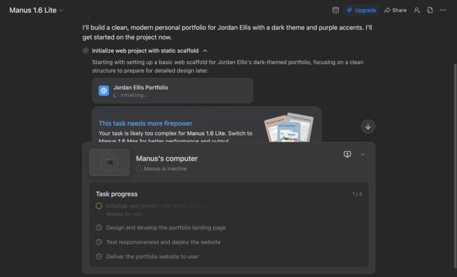
Task: Click the Upgrade sparkle button
Action: click(361, 10)
